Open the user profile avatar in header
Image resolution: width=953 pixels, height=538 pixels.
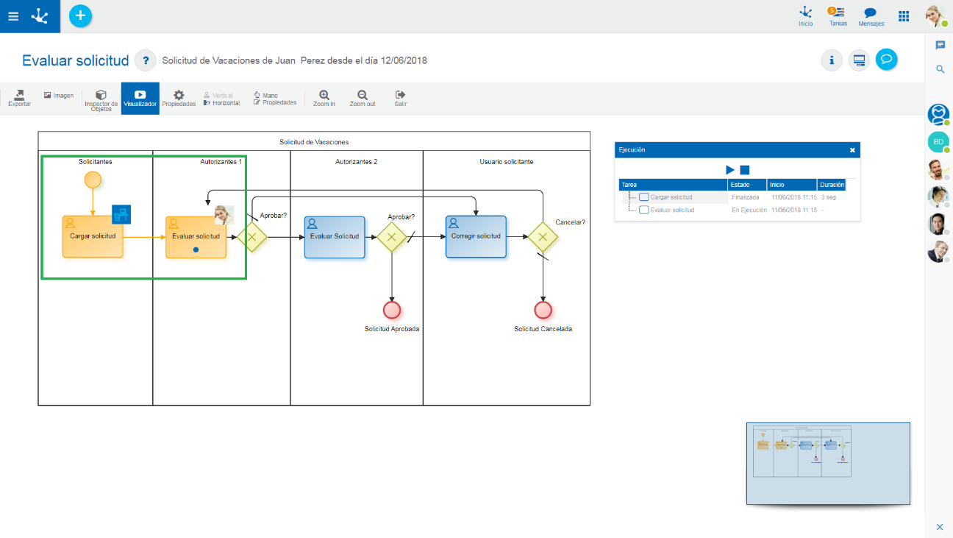pyautogui.click(x=935, y=16)
